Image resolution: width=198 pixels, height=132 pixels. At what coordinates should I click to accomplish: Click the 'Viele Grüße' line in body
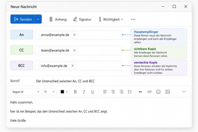(x=18, y=120)
